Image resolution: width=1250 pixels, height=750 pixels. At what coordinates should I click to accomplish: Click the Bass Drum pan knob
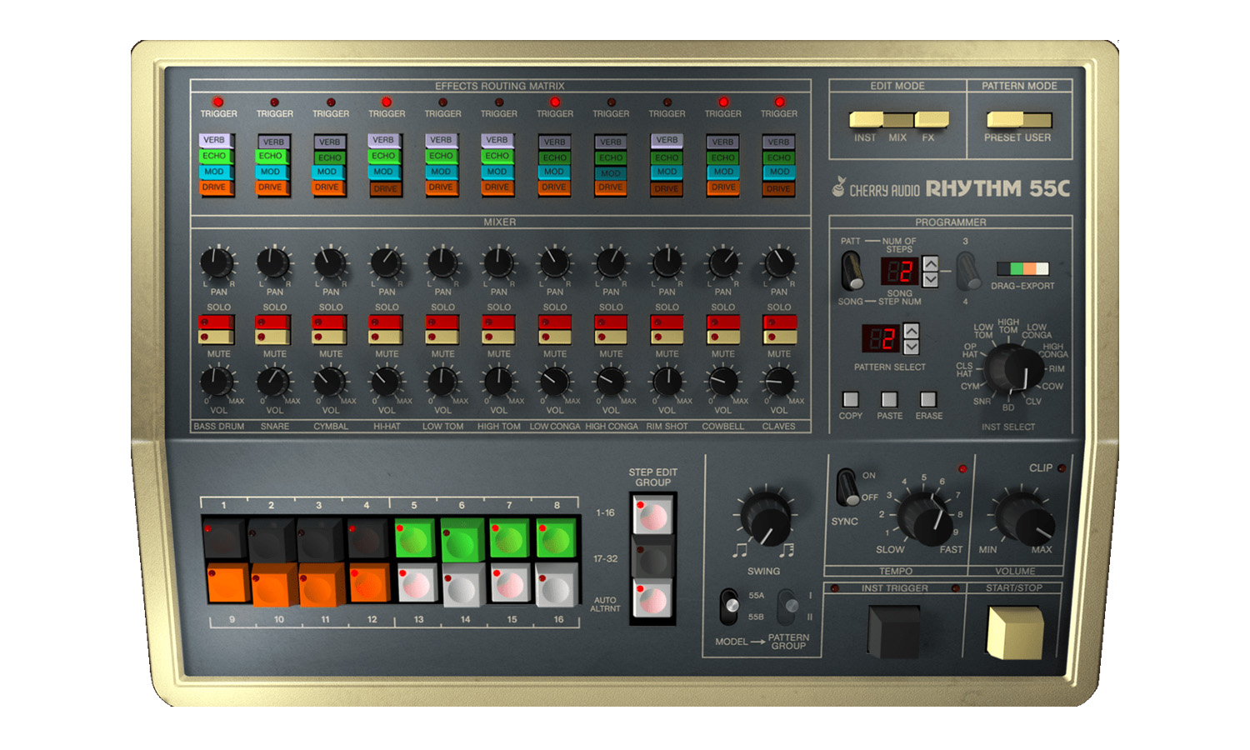217,262
